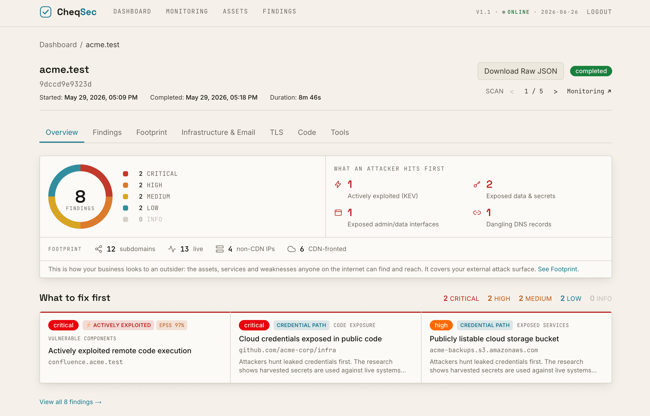The image size is (650, 416).
Task: Click View all 8 findings link
Action: click(x=71, y=402)
